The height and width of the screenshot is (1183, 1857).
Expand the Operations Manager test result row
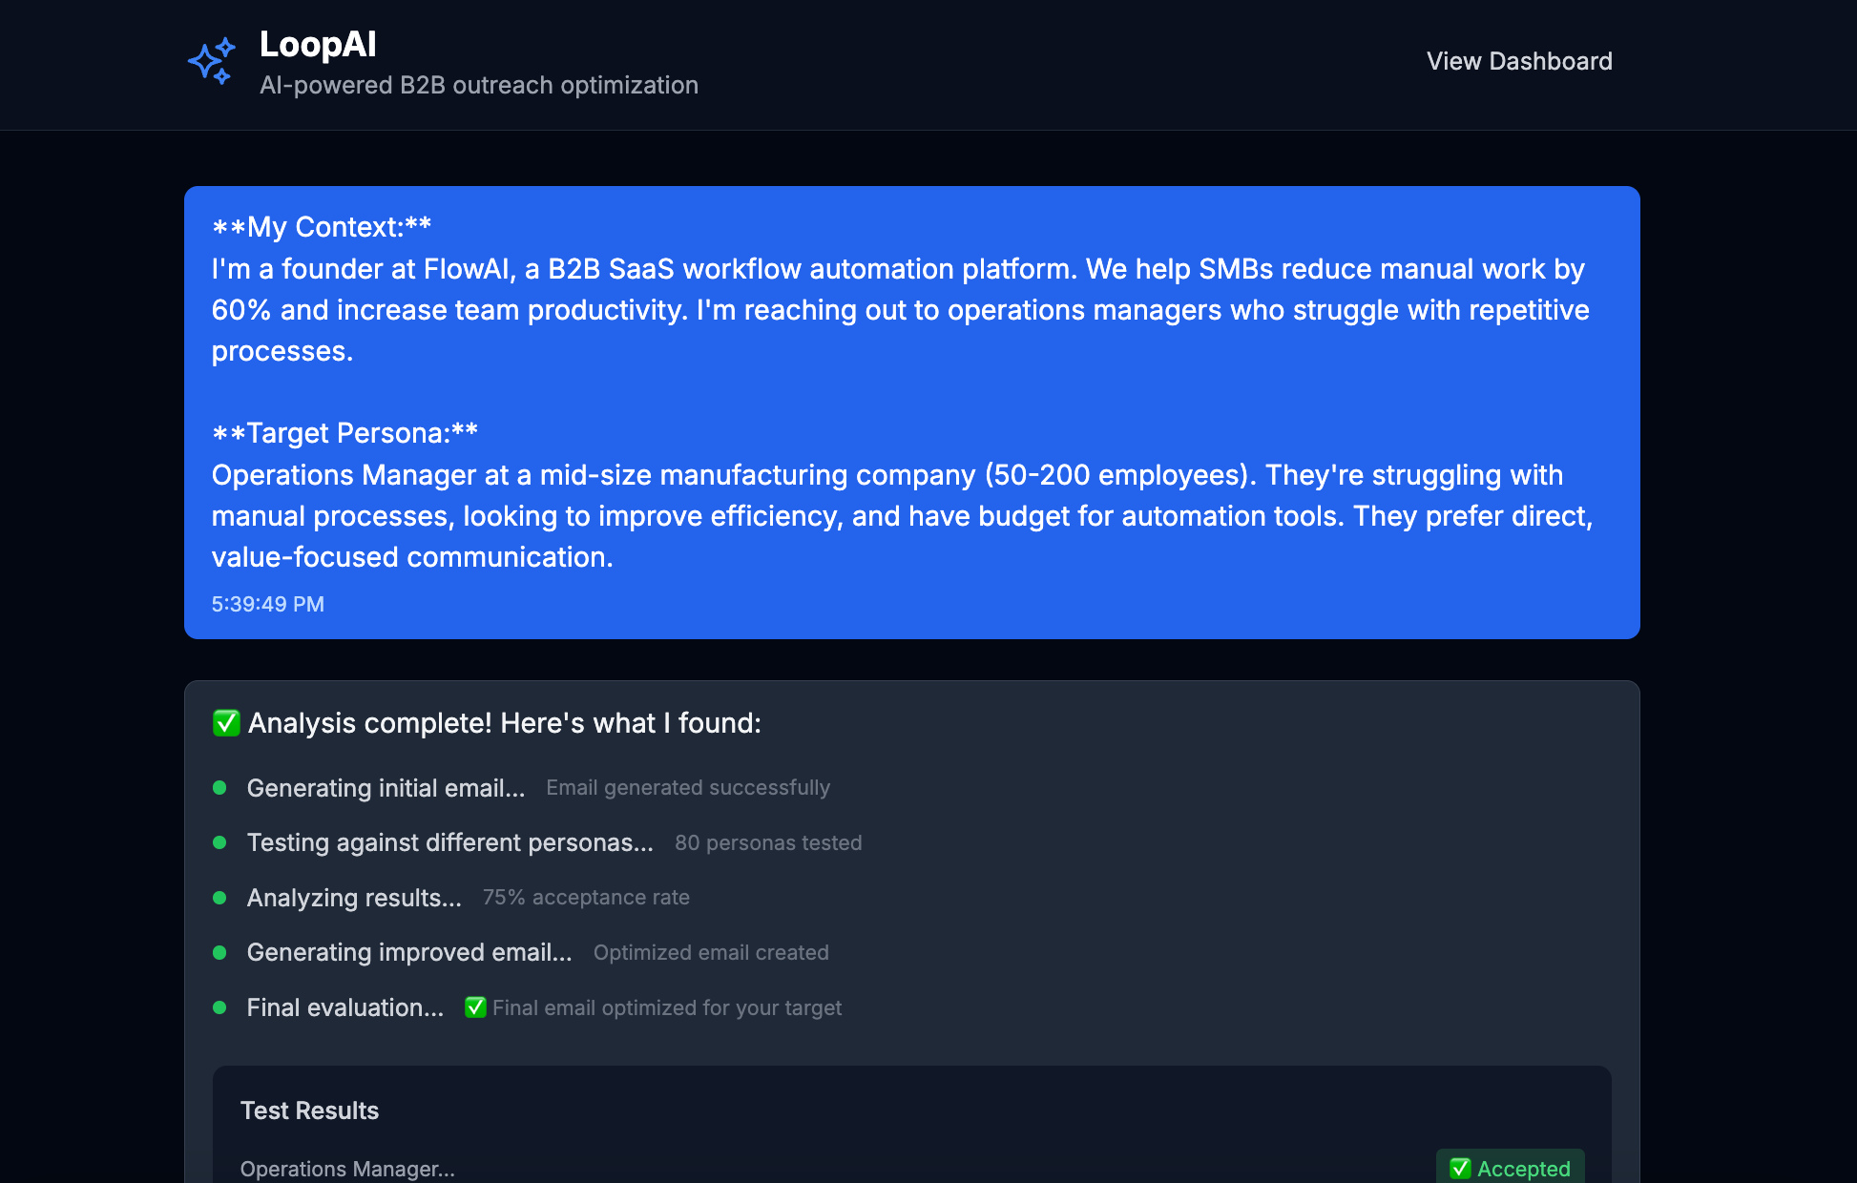tap(347, 1169)
